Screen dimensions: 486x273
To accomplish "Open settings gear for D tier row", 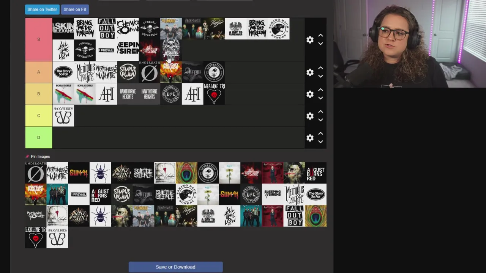I will (x=310, y=138).
